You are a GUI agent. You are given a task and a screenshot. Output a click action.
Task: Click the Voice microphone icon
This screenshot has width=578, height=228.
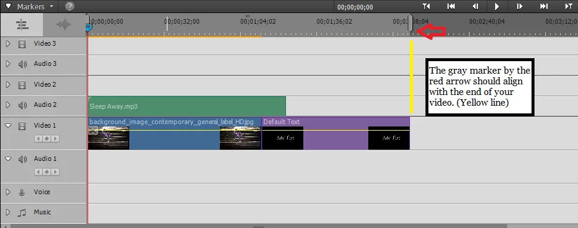[x=22, y=192]
